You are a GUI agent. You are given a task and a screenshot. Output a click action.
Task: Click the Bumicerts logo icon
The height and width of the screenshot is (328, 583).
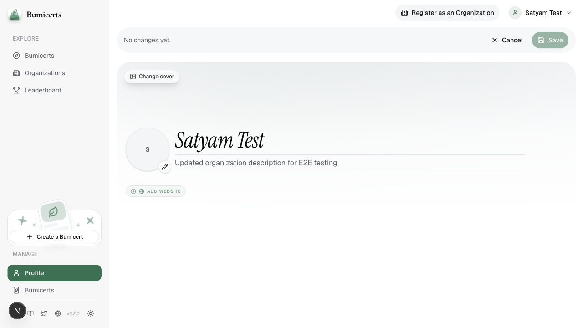[x=15, y=15]
